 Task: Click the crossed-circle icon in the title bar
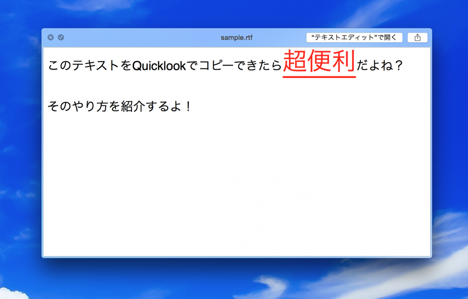click(x=60, y=37)
